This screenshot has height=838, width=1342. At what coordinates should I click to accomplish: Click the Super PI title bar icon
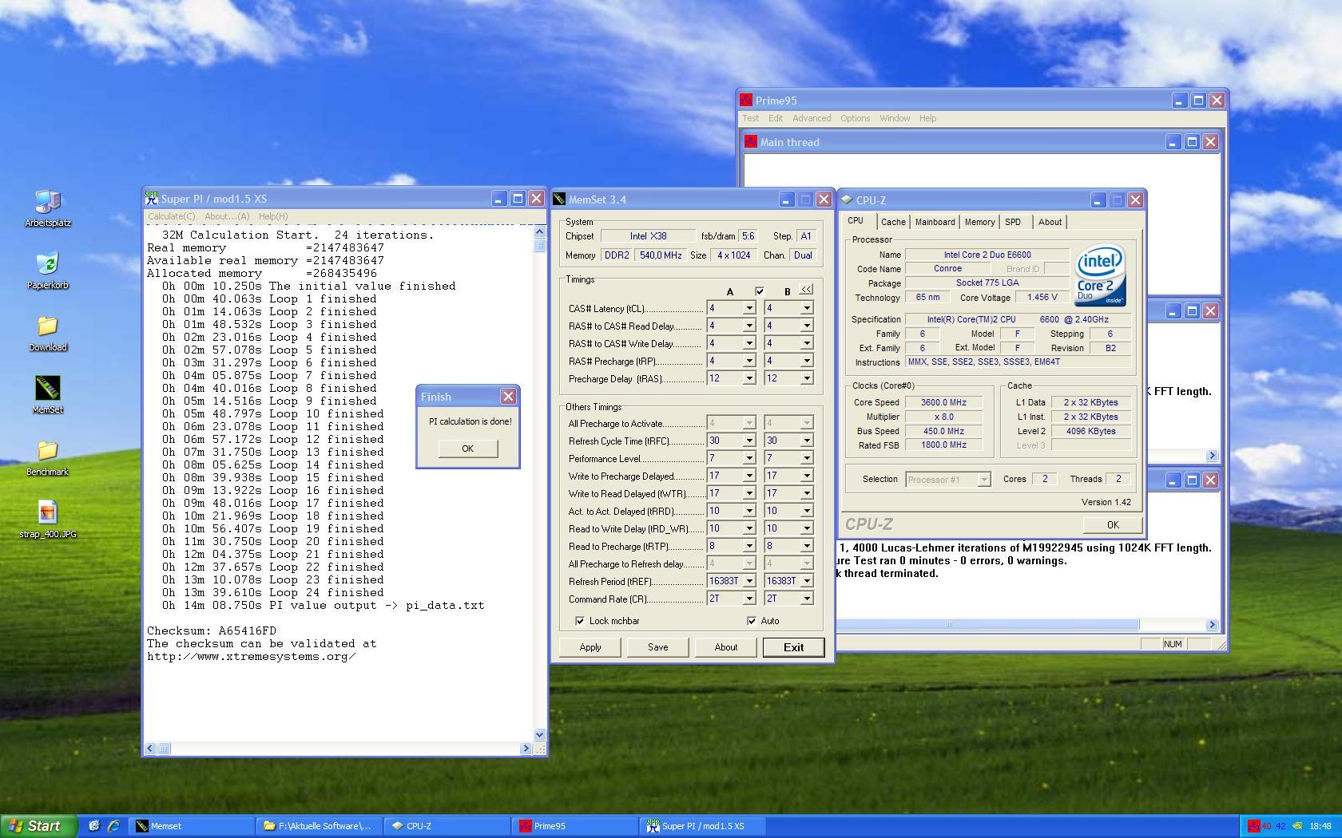(x=152, y=199)
